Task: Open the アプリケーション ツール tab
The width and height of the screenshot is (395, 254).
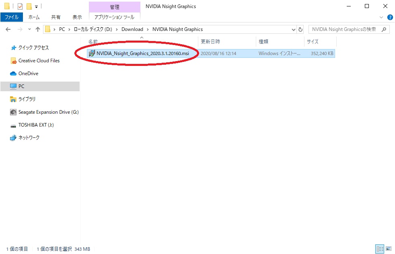Action: (114, 17)
